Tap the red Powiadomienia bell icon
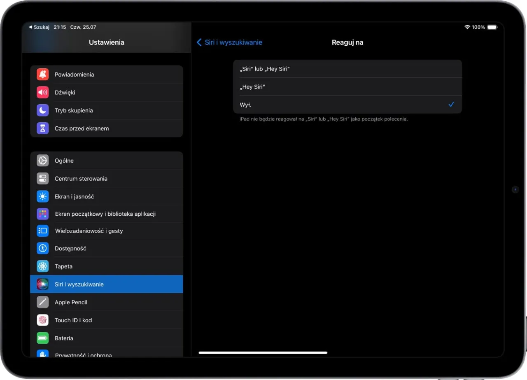 [x=43, y=75]
